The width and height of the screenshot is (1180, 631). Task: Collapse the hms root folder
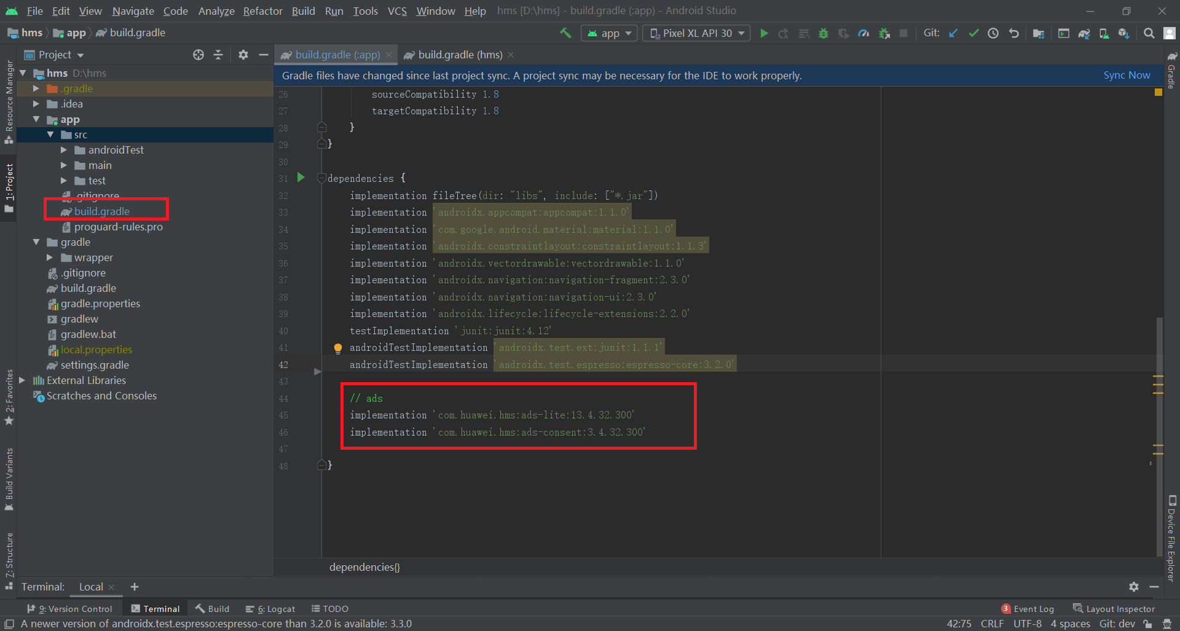(x=23, y=73)
